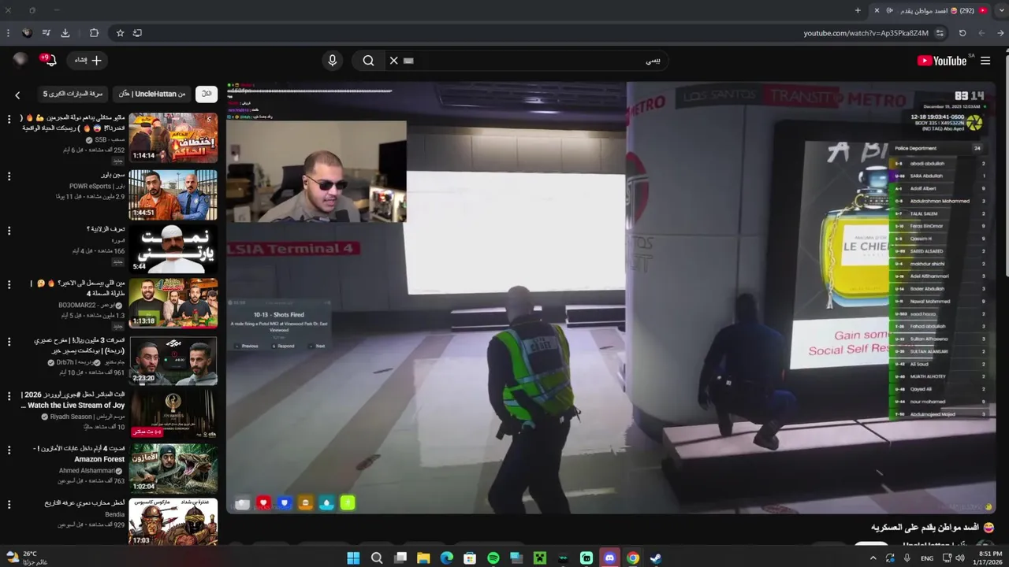Open Steam from the taskbar
This screenshot has height=567, width=1009.
(x=656, y=558)
